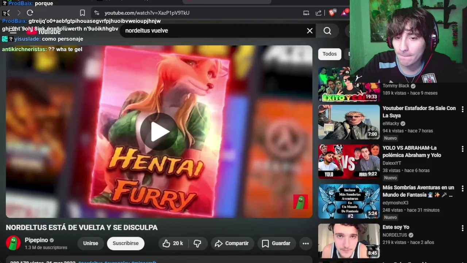467x263 pixels.
Task: Open the thumbnail with 19:33 duration
Action: (349, 84)
